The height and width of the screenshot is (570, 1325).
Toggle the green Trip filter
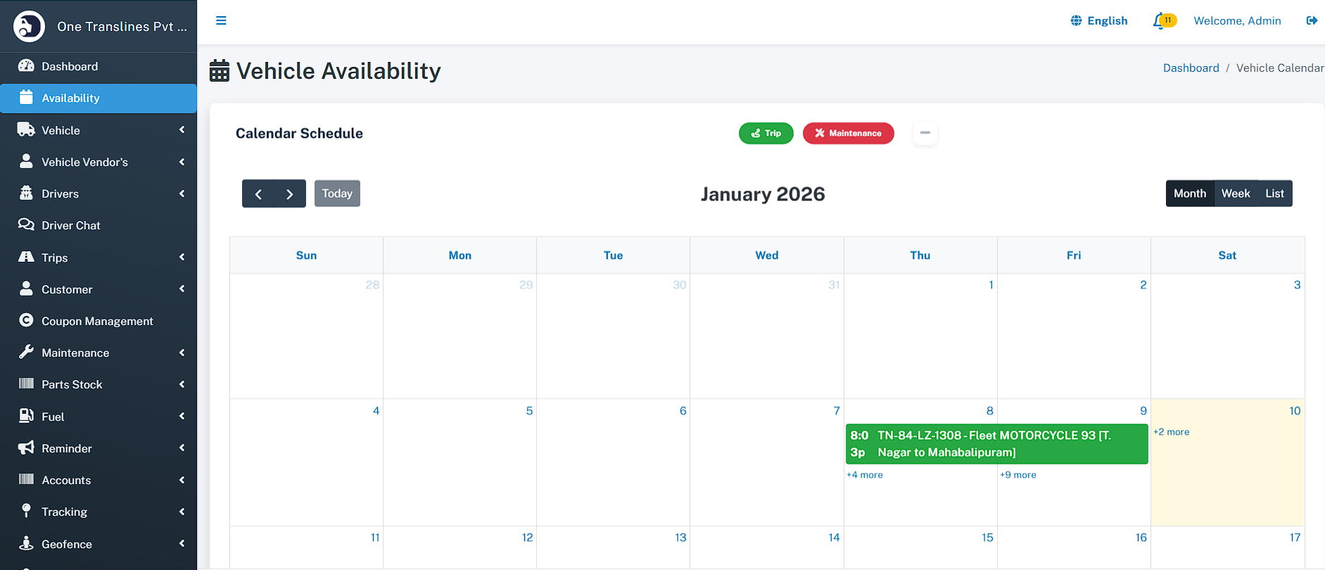pos(766,133)
